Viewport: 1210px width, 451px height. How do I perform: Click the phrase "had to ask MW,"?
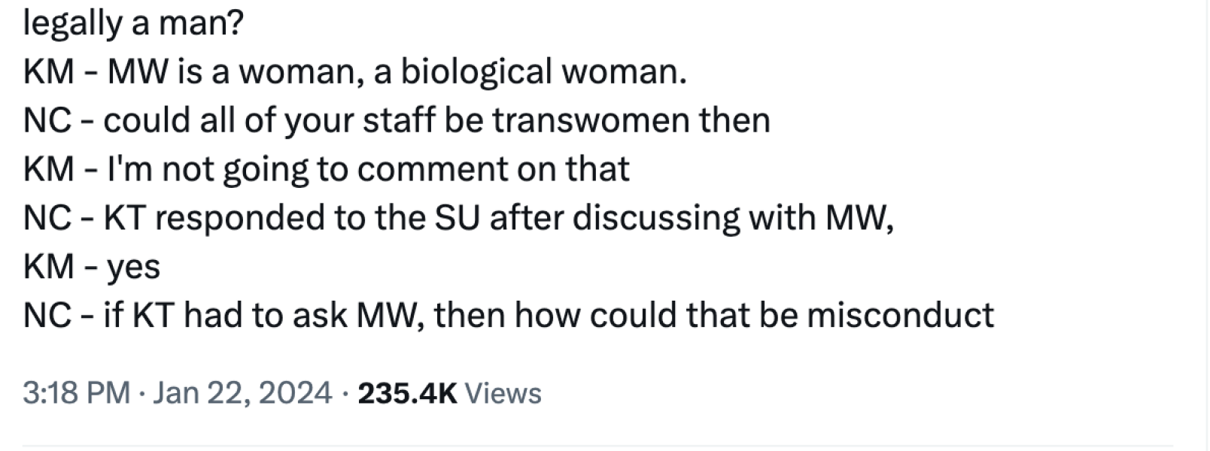(305, 315)
